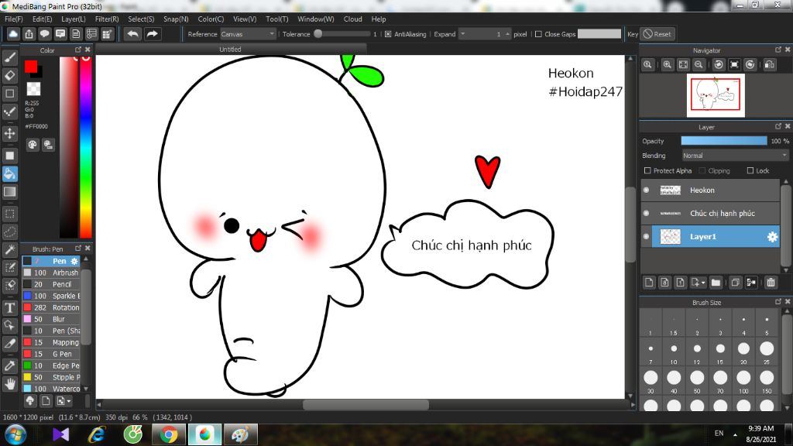Open the Select menu
The image size is (793, 446).
(141, 19)
